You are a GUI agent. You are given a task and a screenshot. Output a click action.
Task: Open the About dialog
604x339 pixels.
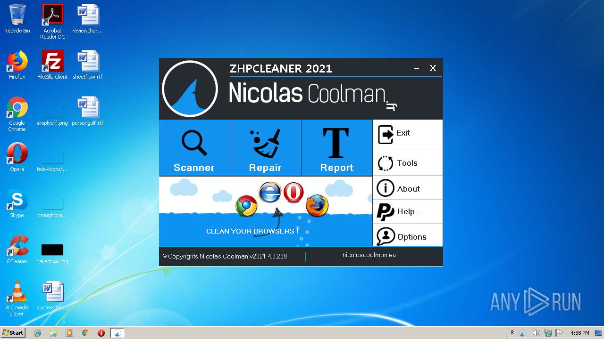click(408, 188)
